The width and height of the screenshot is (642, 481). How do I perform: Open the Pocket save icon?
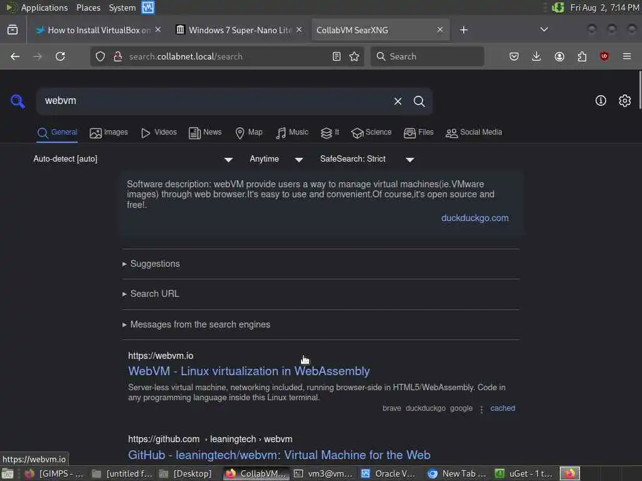pos(514,56)
